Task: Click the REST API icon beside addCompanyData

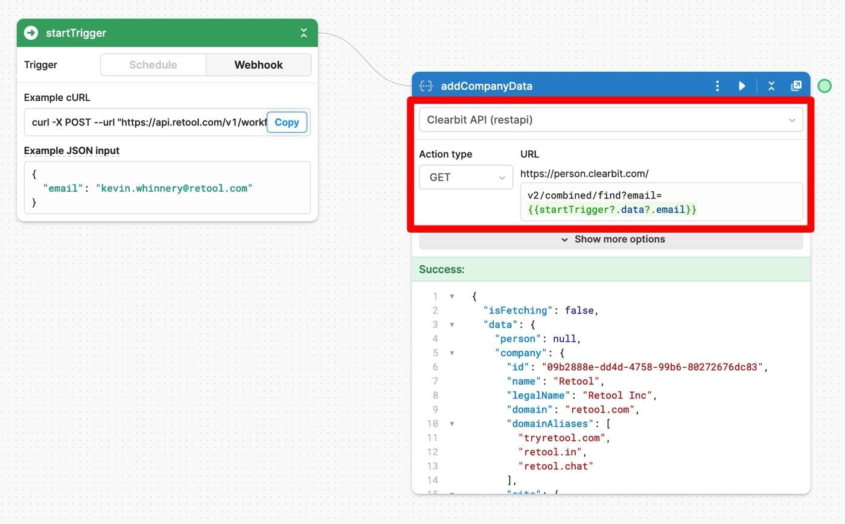Action: 426,86
